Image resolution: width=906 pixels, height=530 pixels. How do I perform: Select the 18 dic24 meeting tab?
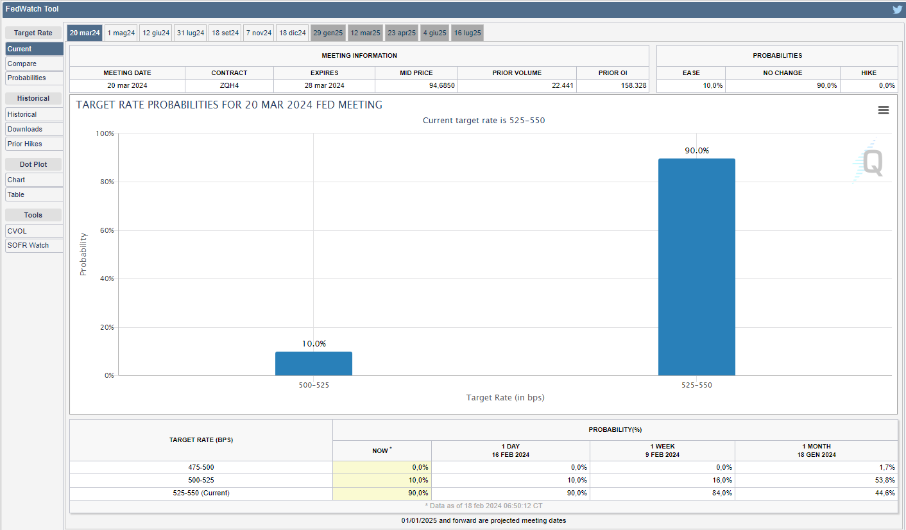coord(293,33)
